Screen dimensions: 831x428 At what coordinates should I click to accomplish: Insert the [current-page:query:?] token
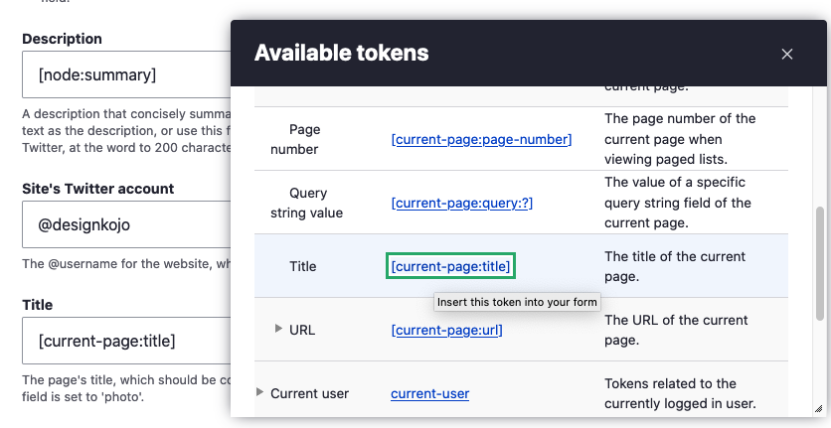click(x=461, y=203)
